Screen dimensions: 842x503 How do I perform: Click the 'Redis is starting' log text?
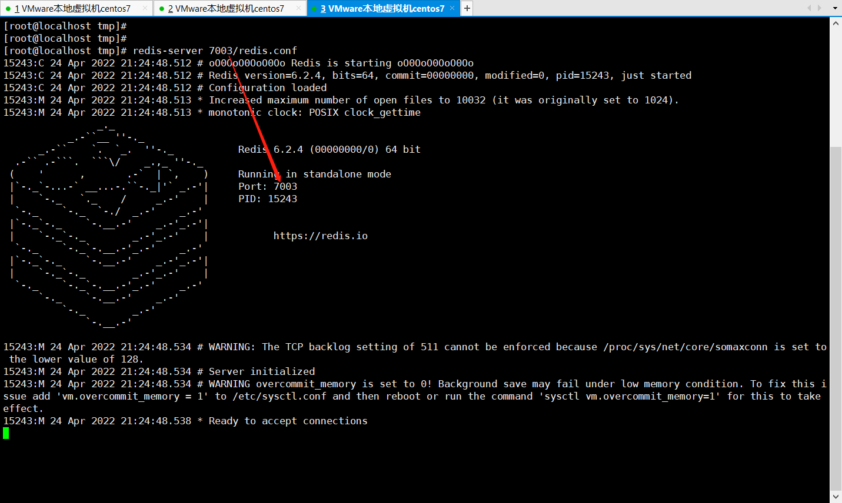click(x=341, y=63)
